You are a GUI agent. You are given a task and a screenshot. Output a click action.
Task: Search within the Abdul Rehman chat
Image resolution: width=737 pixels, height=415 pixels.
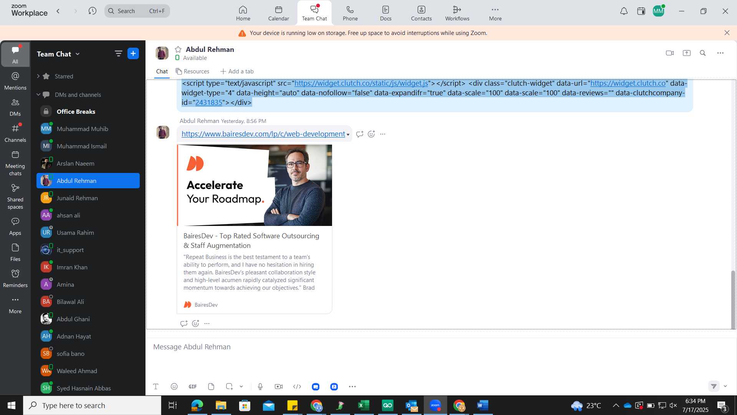(703, 53)
